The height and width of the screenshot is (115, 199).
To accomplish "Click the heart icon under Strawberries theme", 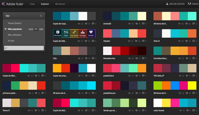I will pos(137,58).
